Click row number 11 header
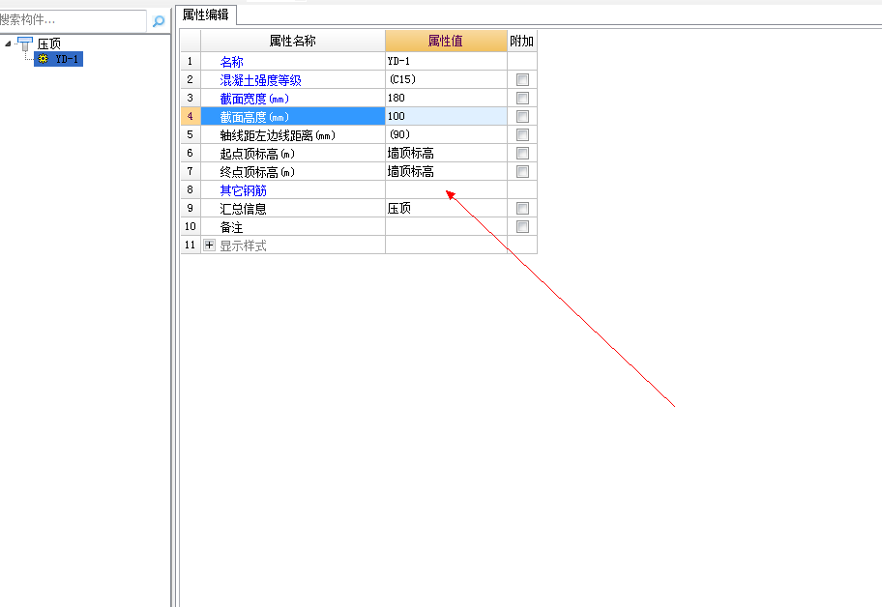Image resolution: width=882 pixels, height=607 pixels. pos(191,246)
